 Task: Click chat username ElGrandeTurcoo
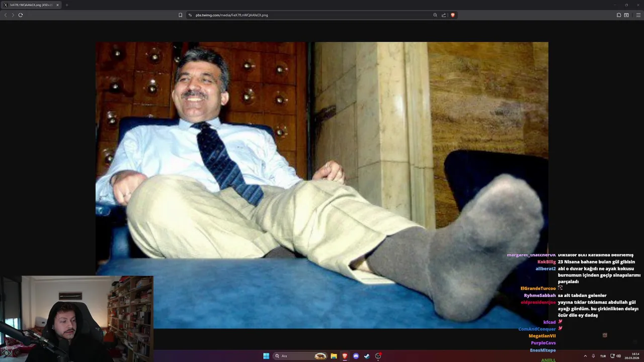pos(538,289)
